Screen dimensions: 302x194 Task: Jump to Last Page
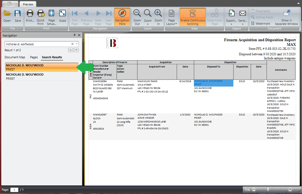coord(109,17)
